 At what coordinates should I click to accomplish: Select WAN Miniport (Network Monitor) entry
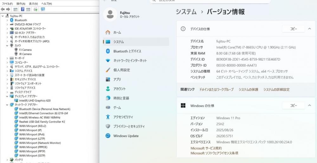pos(40,143)
